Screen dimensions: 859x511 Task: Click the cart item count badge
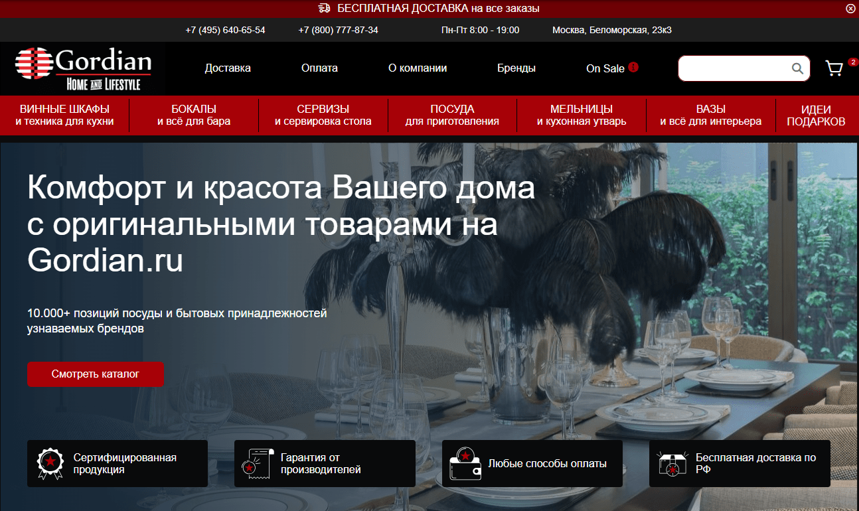coord(852,62)
